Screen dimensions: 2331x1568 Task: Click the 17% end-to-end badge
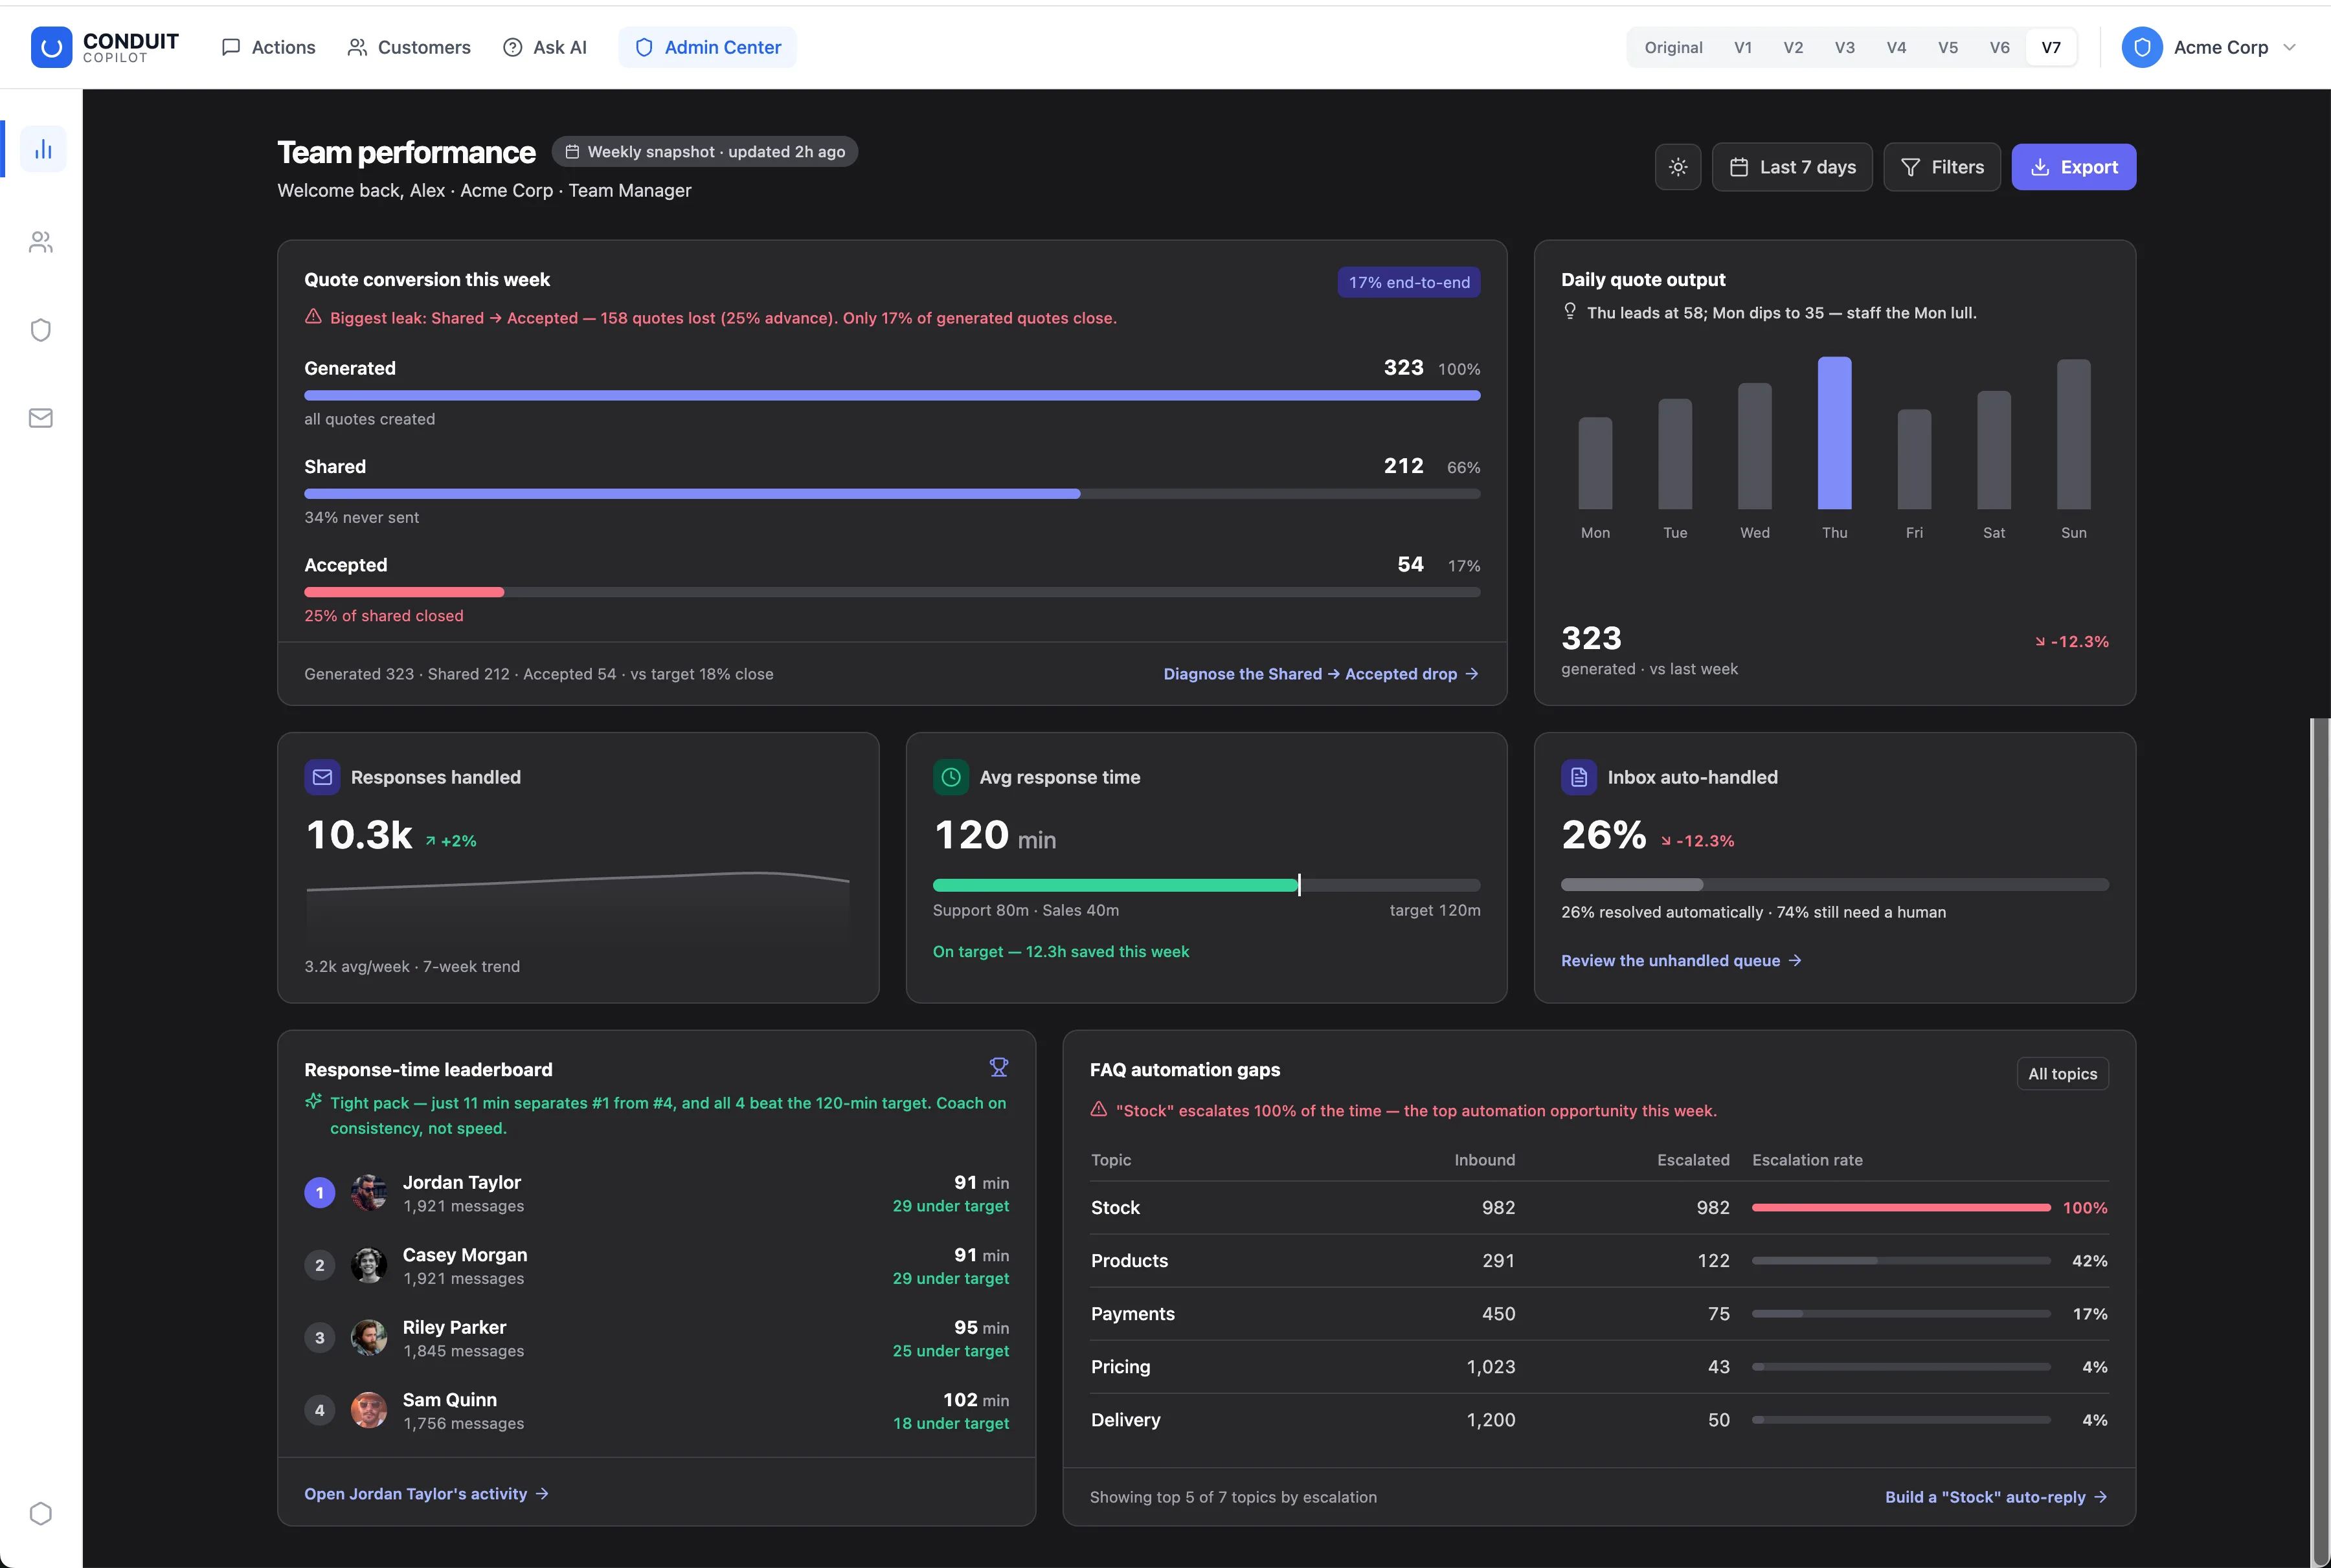tap(1408, 282)
